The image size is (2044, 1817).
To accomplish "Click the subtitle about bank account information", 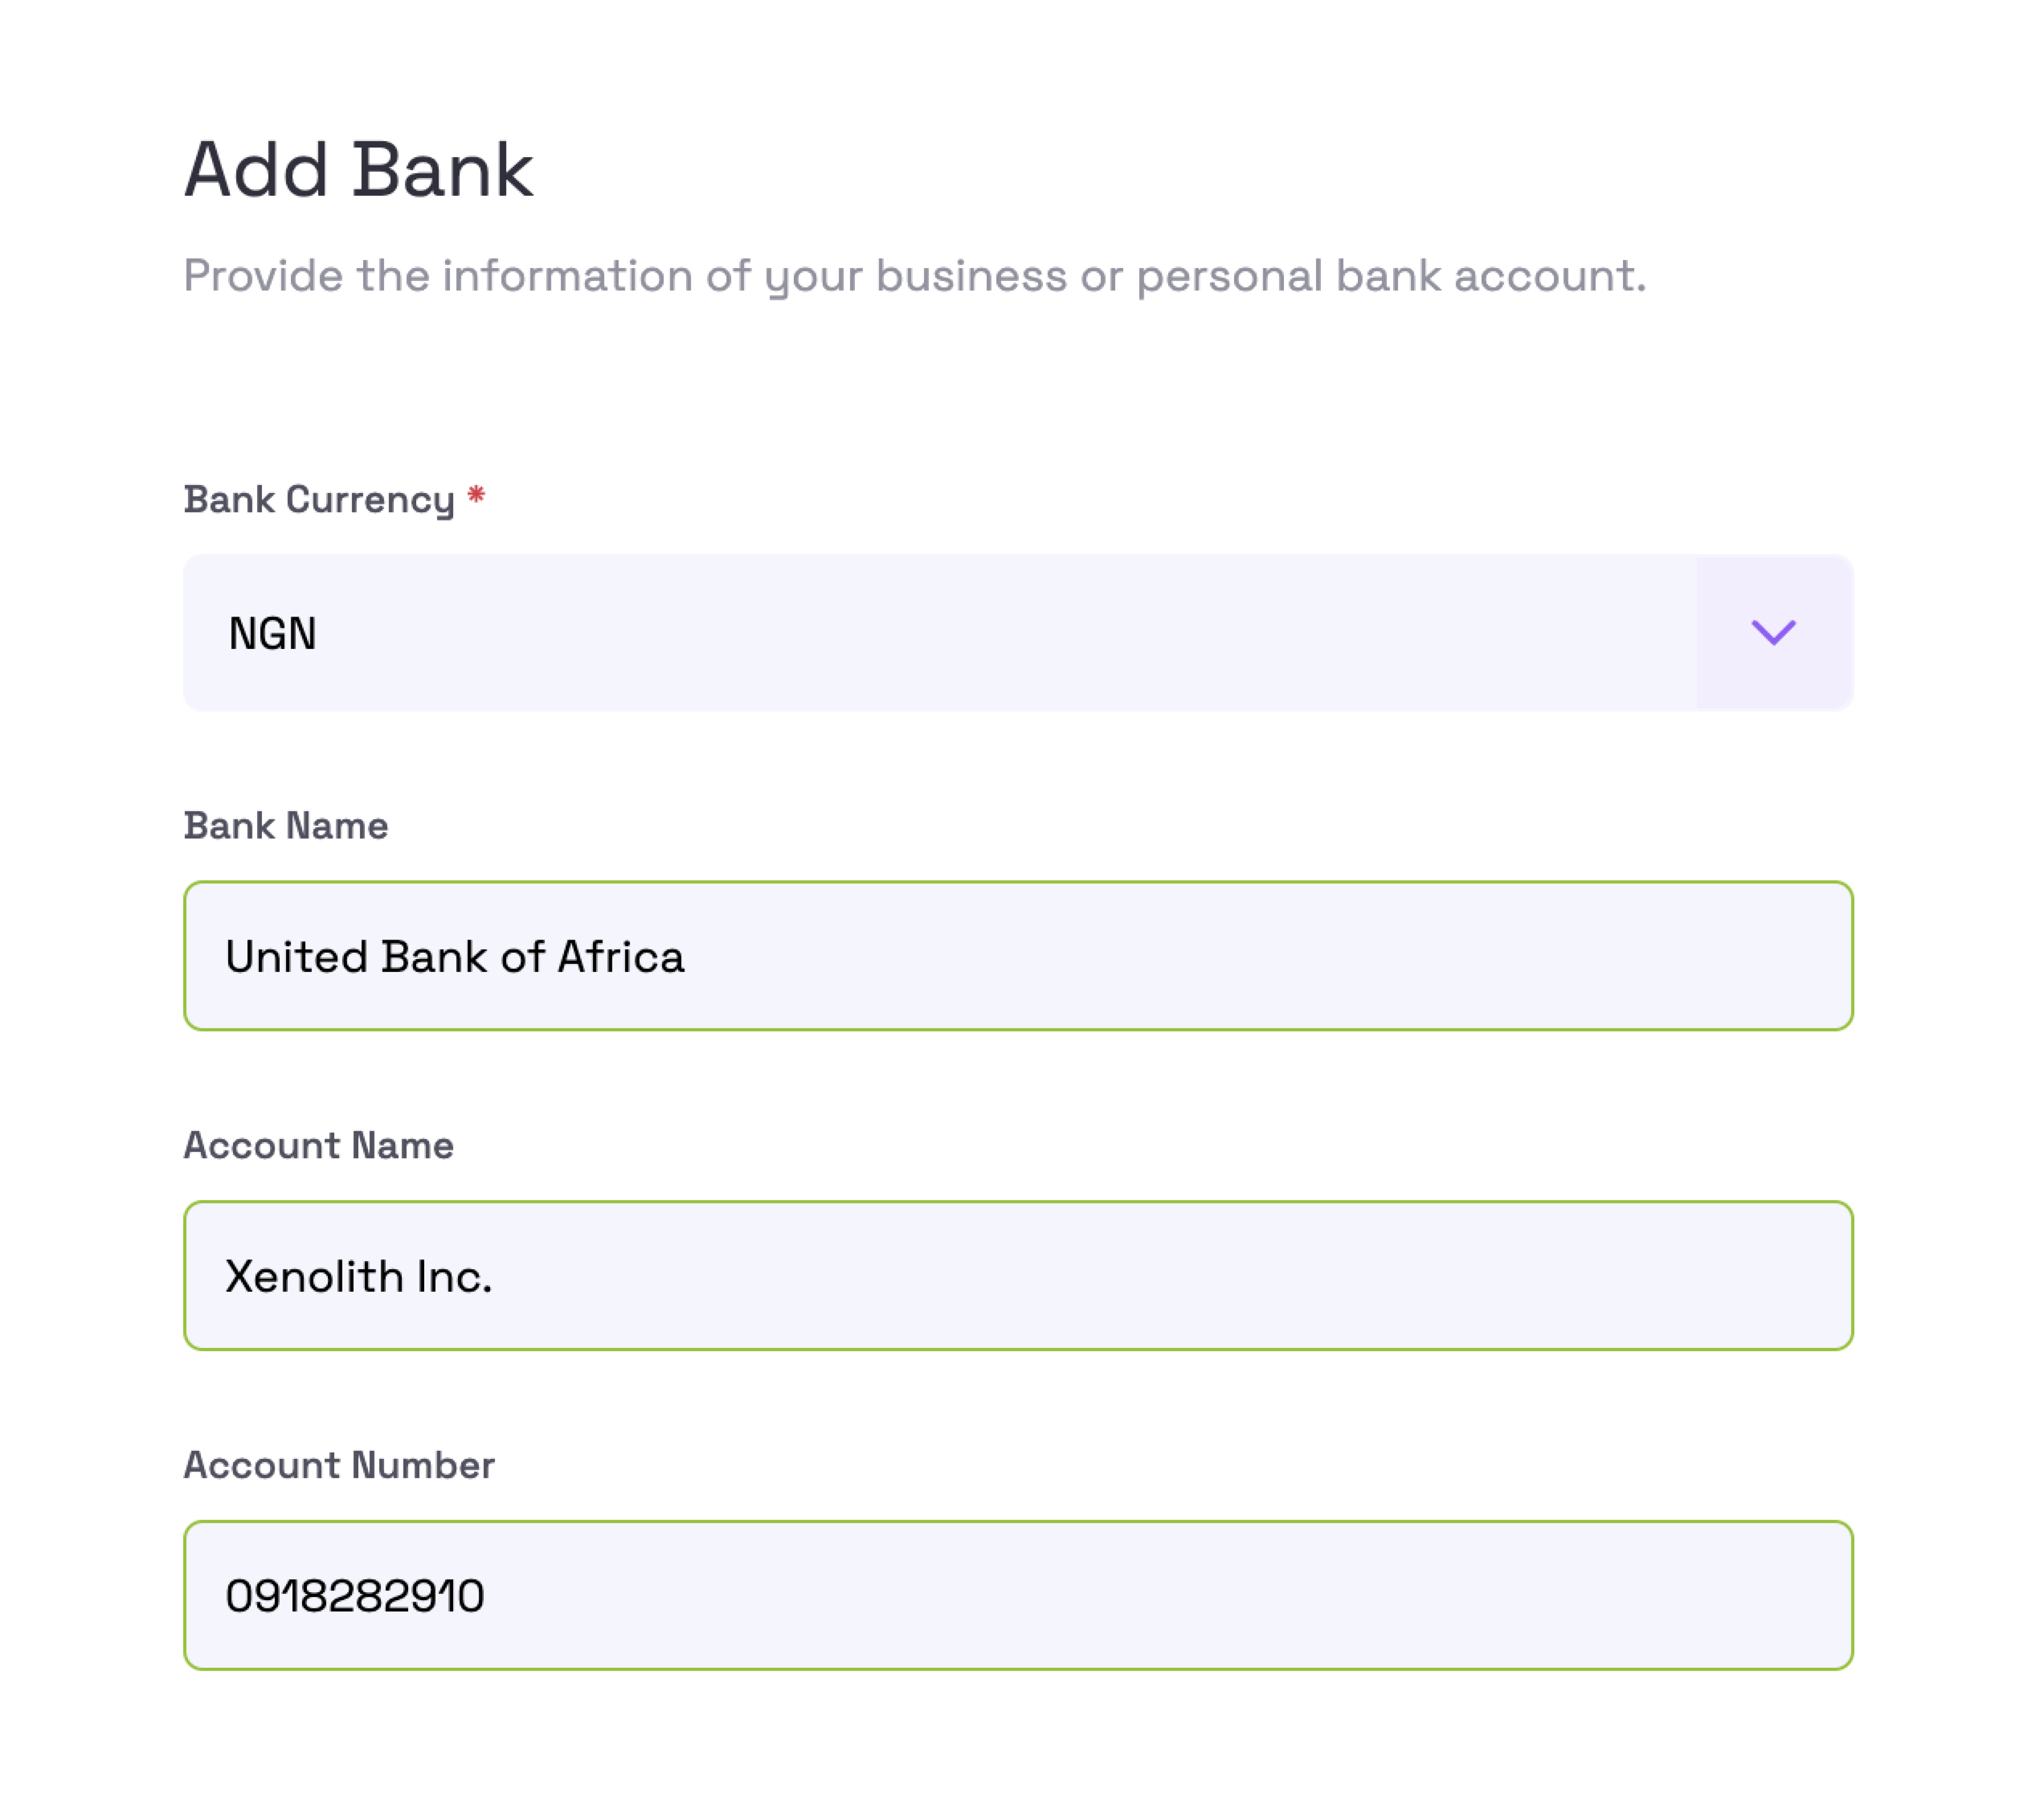I will coord(915,276).
